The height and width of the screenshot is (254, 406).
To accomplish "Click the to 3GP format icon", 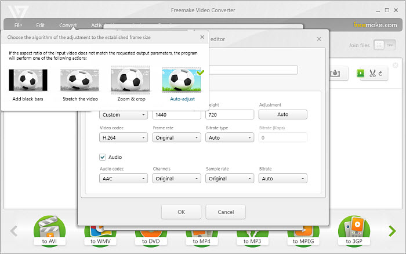I will (x=354, y=231).
